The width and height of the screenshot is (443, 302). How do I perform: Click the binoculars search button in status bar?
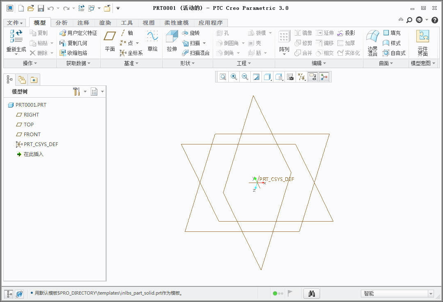tap(311, 293)
